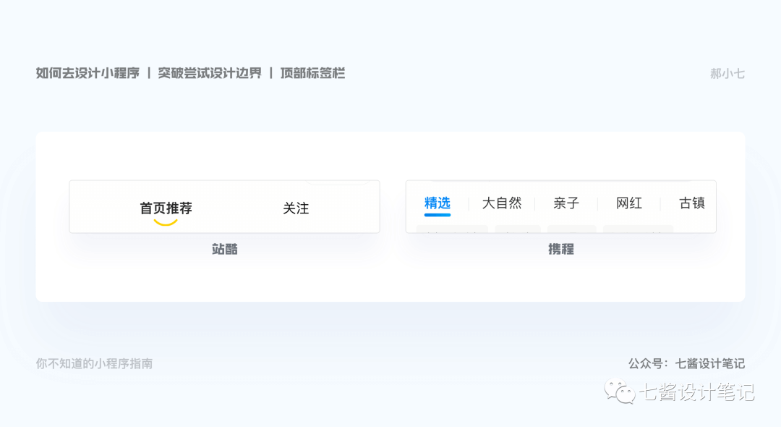Click the 携程 caption label
781x427 pixels.
coord(561,249)
